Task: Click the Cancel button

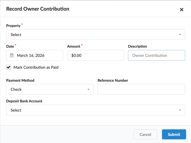Action: (x=145, y=134)
